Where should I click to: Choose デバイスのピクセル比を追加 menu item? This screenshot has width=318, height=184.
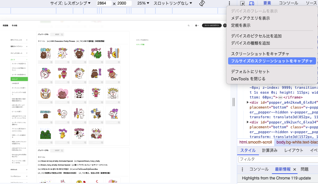(272, 36)
